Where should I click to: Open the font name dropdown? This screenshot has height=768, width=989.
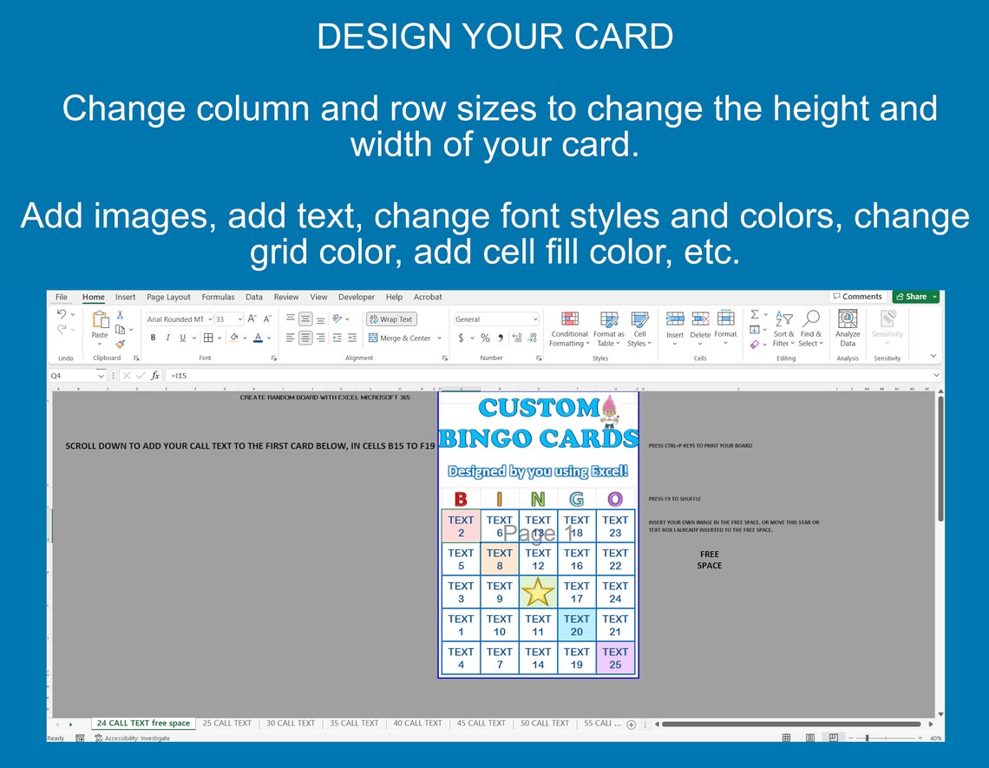tap(209, 319)
